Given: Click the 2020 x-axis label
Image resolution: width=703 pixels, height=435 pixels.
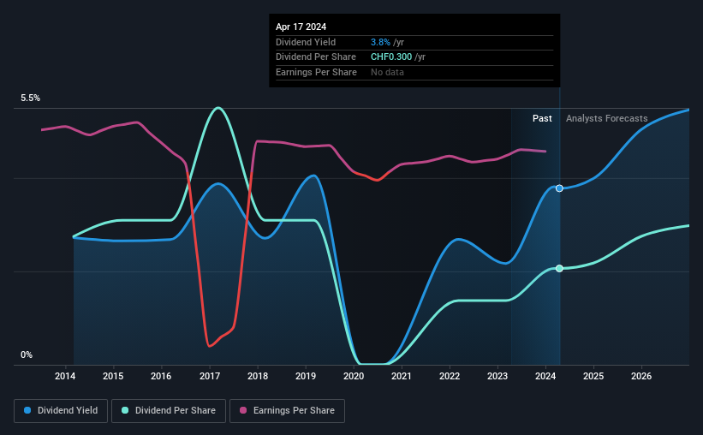Looking at the screenshot, I should (x=354, y=376).
